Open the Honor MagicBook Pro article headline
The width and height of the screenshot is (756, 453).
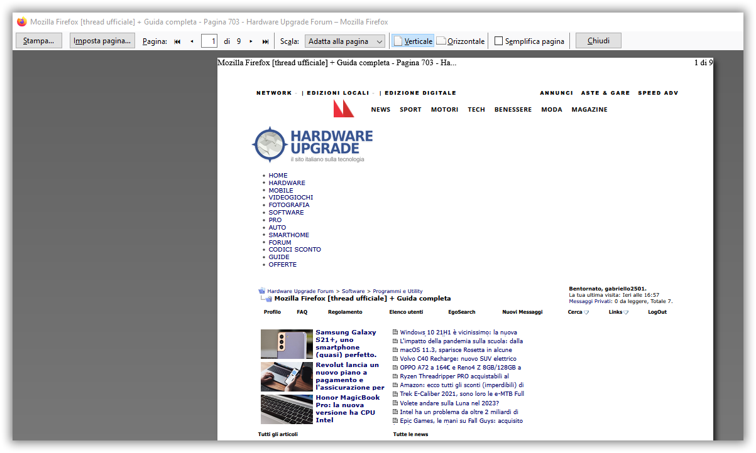[x=348, y=409]
